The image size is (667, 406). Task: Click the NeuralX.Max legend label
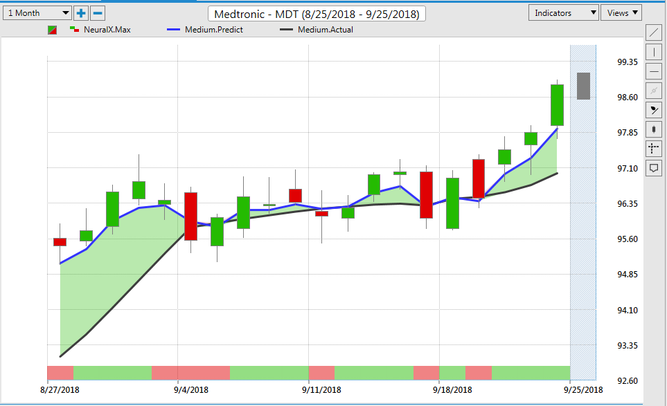coord(107,30)
